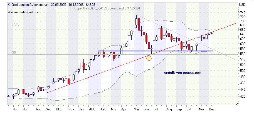Click the 676,5 horizontal level label
The image size is (254, 114).
coord(15,24)
